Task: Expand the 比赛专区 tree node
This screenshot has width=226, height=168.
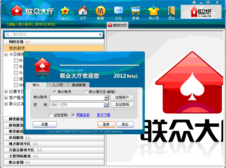Action: (x=6, y=92)
